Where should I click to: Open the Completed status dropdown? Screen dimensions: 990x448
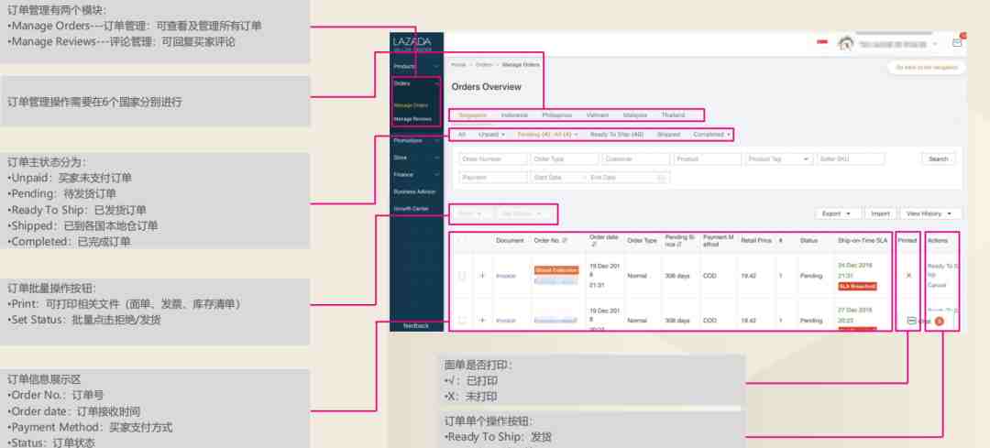tap(711, 135)
